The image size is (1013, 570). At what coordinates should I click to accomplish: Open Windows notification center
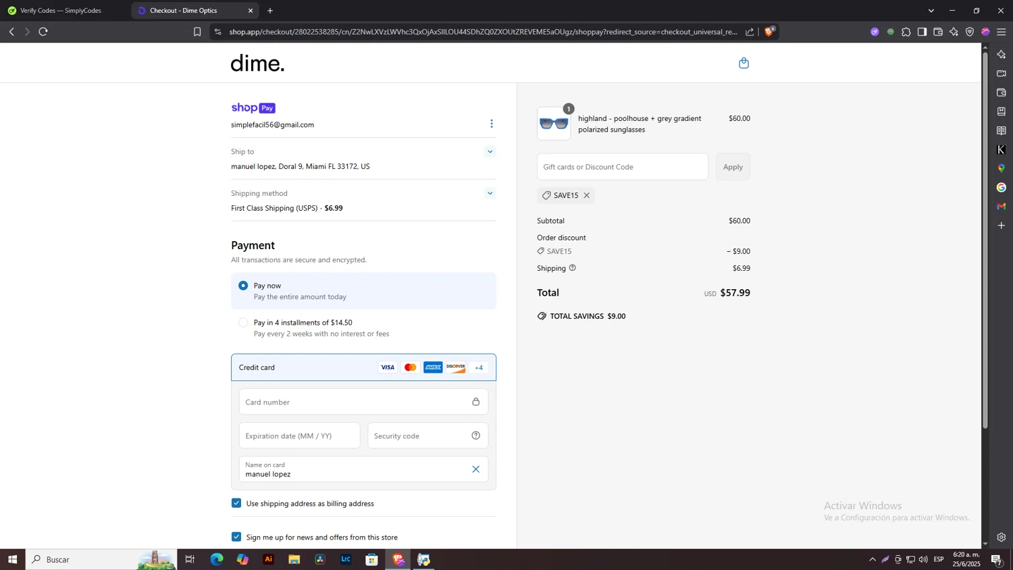(x=996, y=559)
